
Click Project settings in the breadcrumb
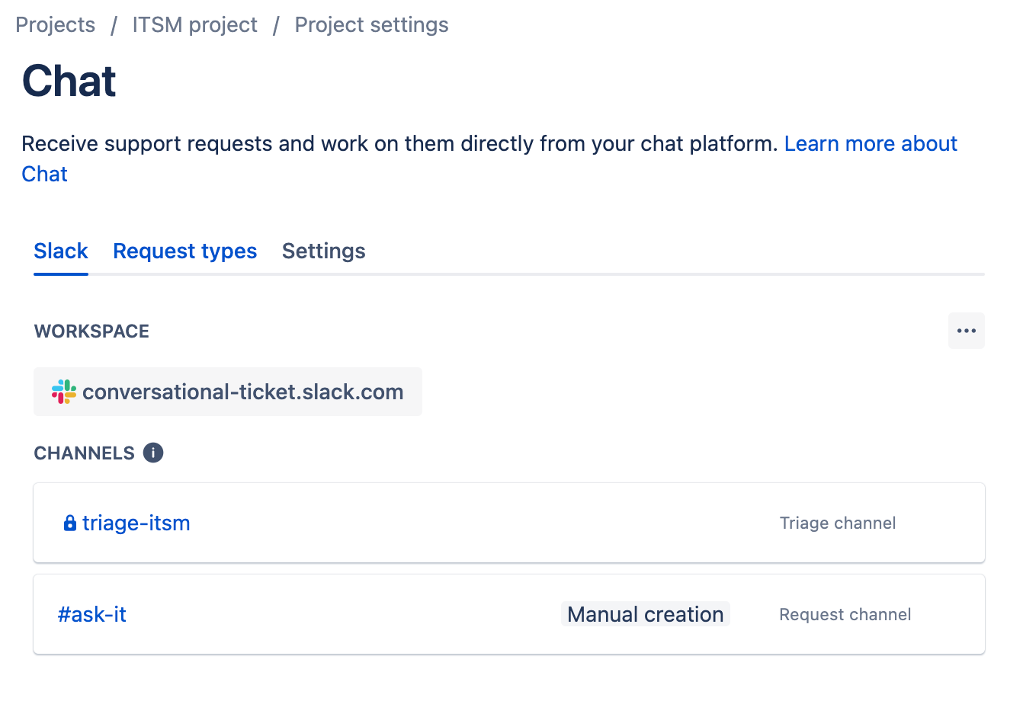click(x=371, y=24)
